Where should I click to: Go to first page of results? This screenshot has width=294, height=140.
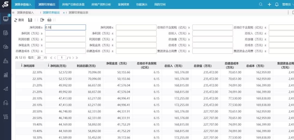(51, 58)
